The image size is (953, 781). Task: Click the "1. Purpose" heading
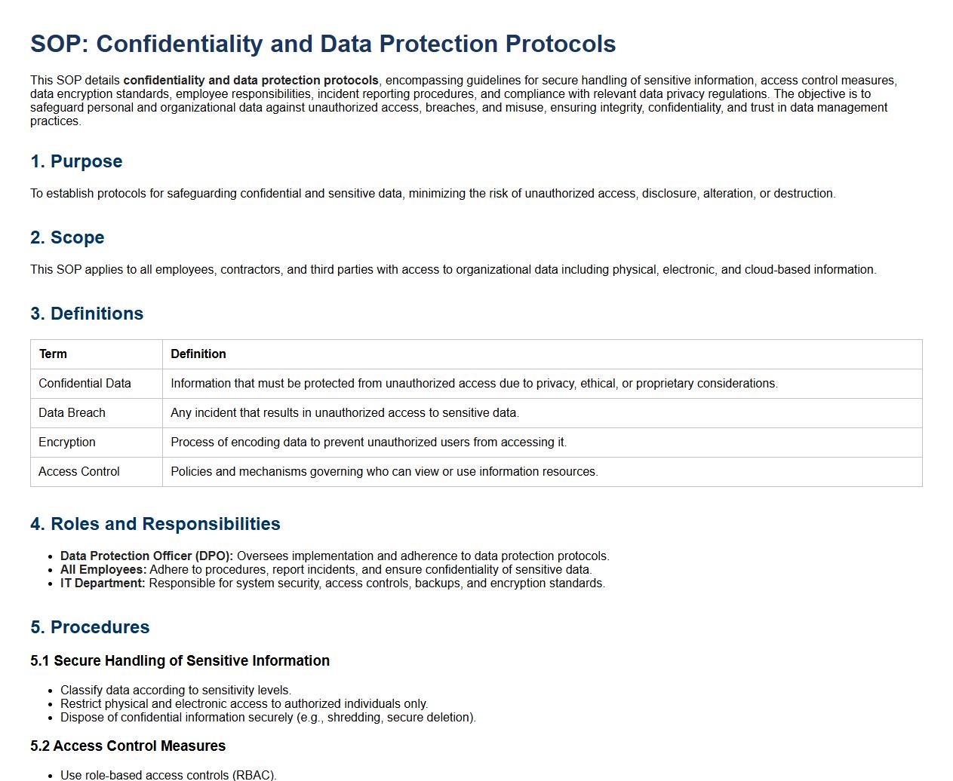tap(76, 161)
